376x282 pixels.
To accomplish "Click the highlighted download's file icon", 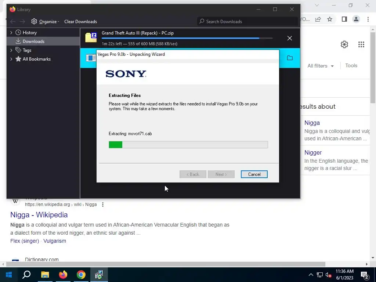I will coord(91,58).
